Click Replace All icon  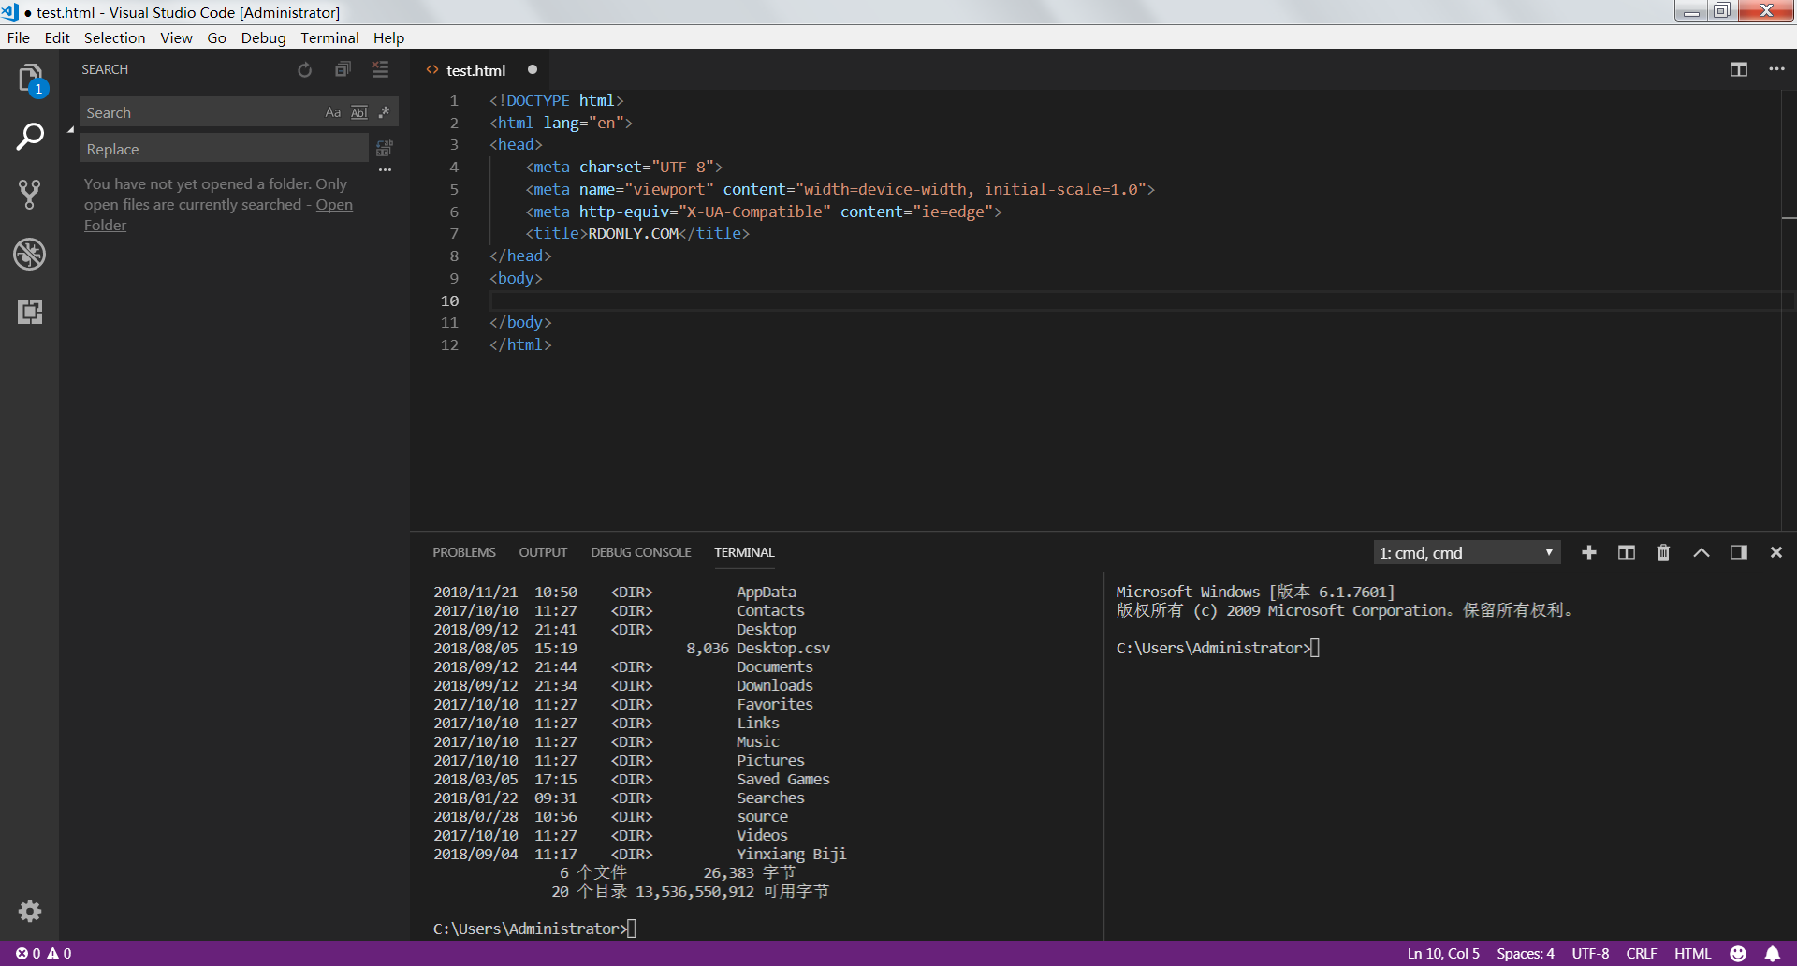384,149
